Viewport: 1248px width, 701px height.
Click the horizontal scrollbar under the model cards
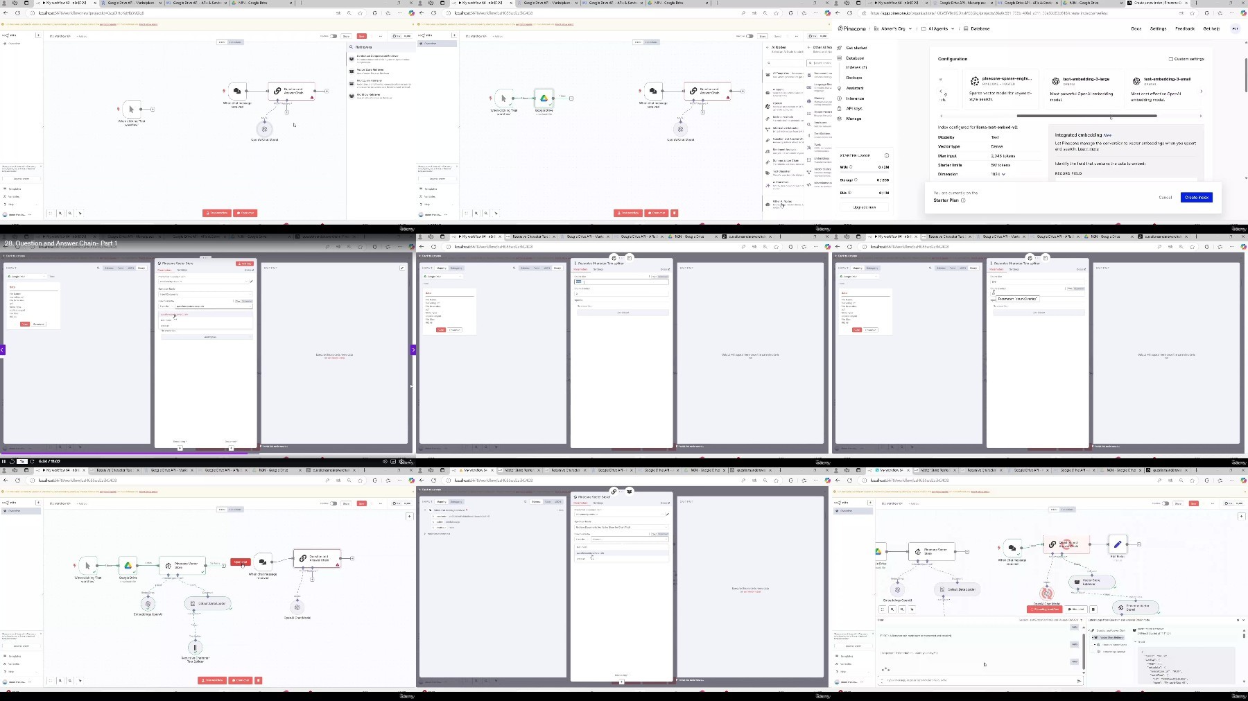click(1086, 116)
